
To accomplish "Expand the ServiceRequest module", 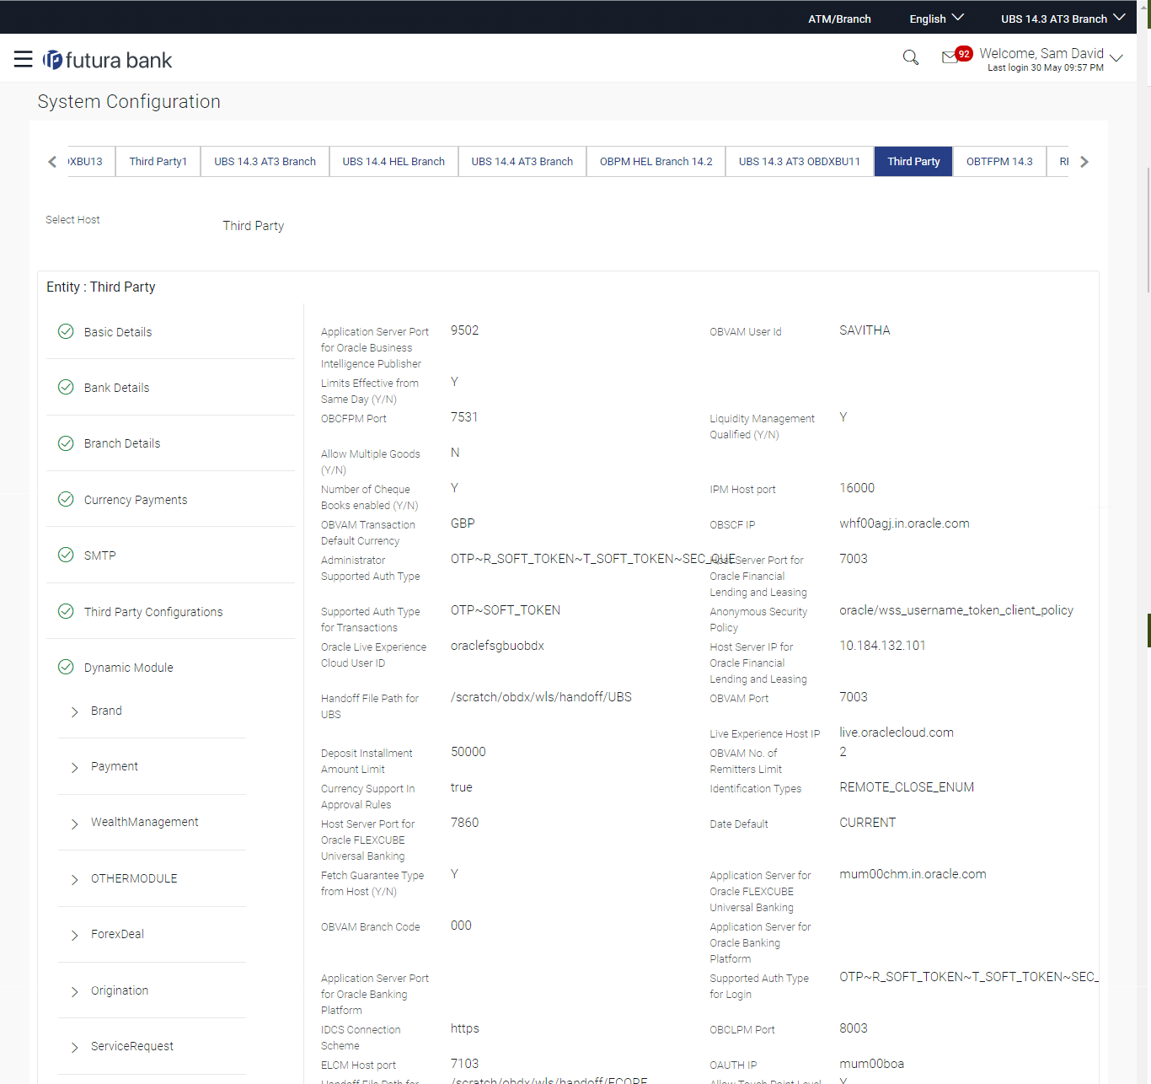I will tap(74, 1047).
